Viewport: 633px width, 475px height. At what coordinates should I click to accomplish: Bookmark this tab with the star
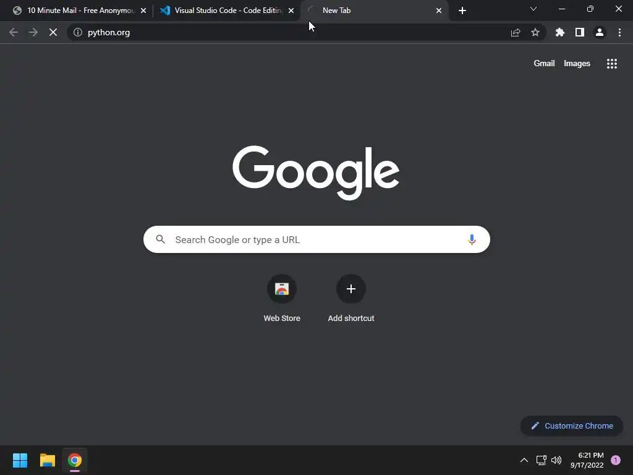click(535, 32)
